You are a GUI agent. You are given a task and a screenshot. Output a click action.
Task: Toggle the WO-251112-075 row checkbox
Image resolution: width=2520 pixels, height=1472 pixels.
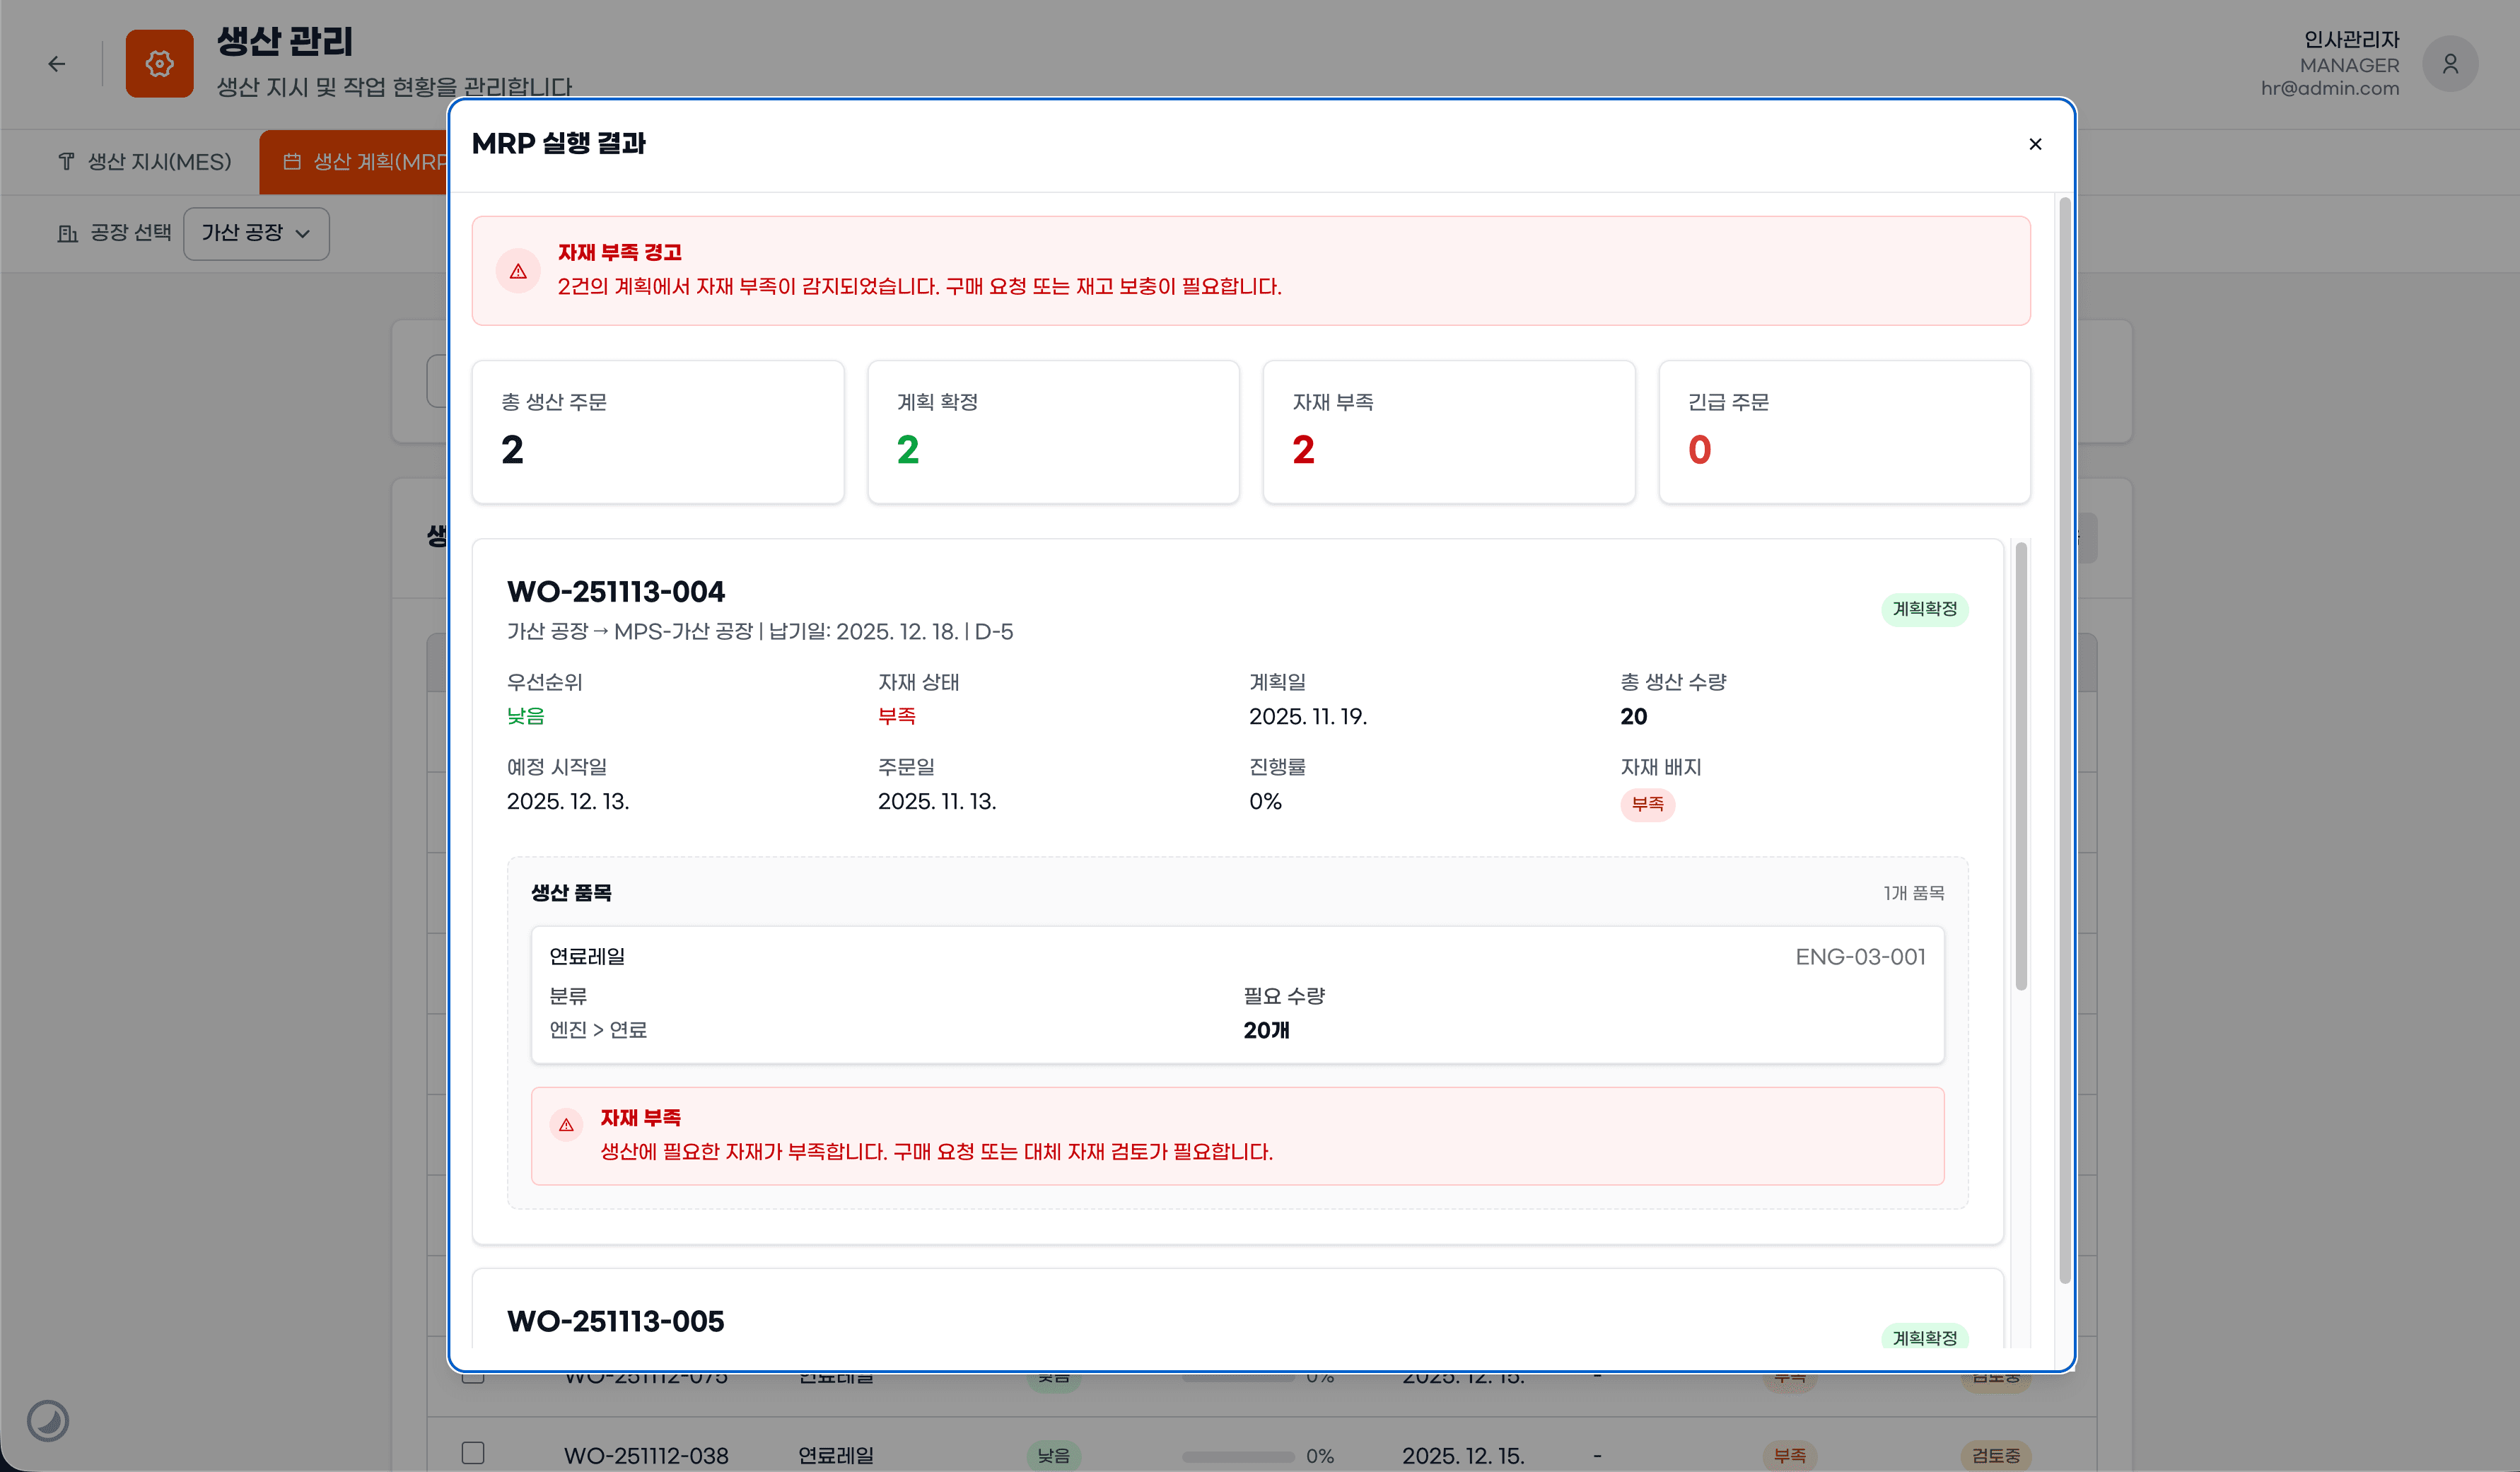(473, 1379)
